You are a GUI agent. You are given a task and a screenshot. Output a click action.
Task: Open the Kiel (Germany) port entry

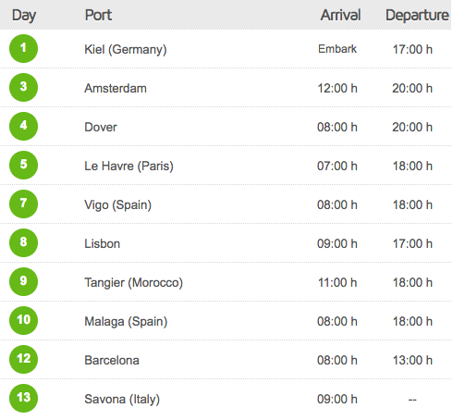pos(126,50)
